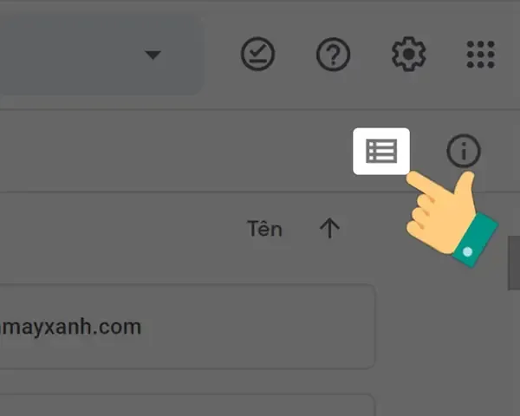520x416 pixels.
Task: Click the white highlight box around list icon
Action: [x=381, y=152]
